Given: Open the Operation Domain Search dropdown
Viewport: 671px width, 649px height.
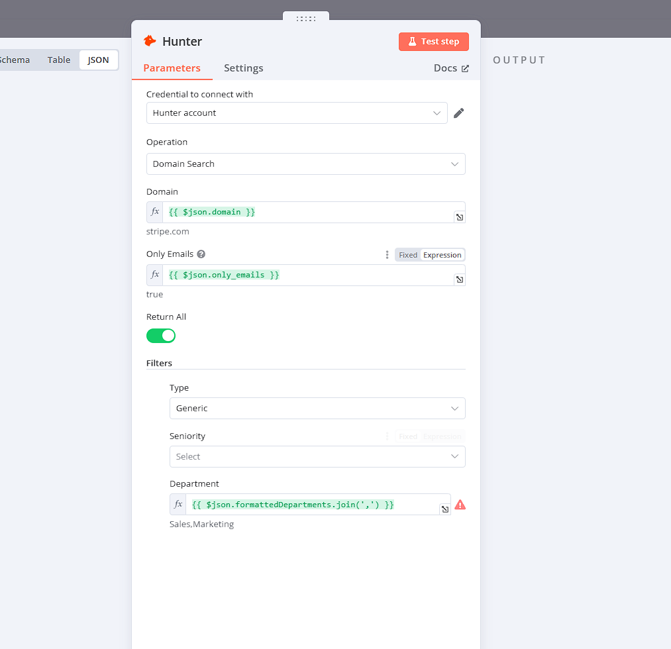Looking at the screenshot, I should 305,164.
